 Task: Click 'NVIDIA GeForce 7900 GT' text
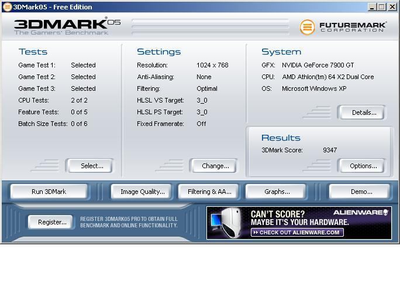coord(318,65)
